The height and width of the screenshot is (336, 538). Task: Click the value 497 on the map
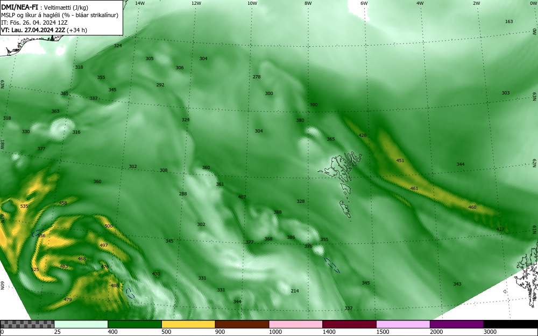click(104, 245)
